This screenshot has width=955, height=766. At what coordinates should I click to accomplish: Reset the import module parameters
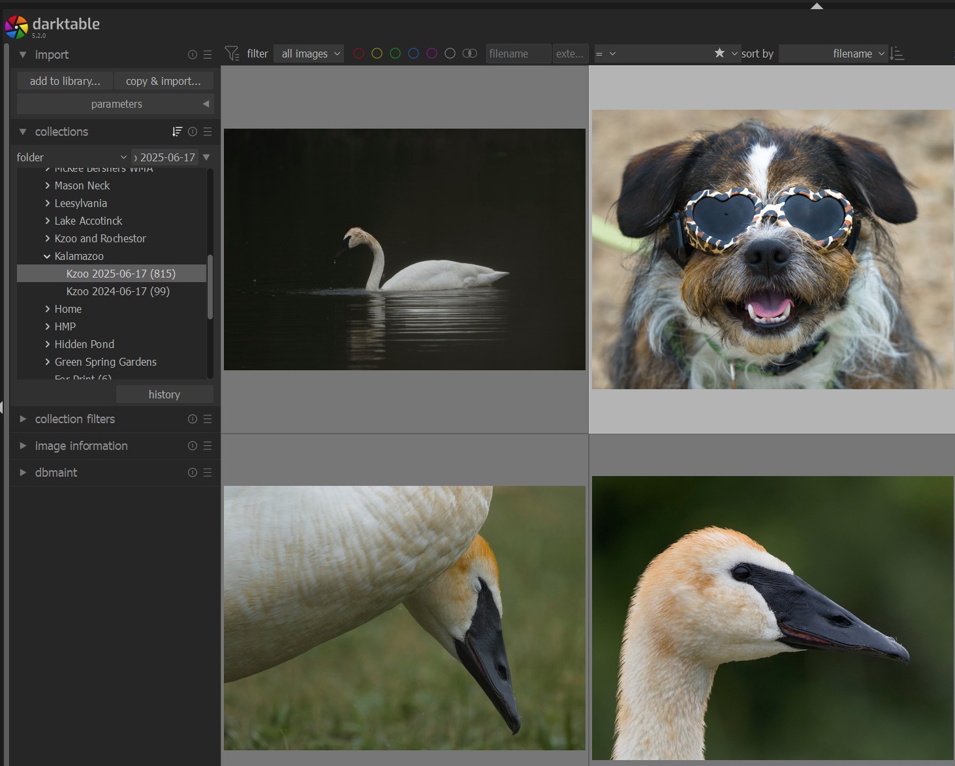pyautogui.click(x=193, y=55)
